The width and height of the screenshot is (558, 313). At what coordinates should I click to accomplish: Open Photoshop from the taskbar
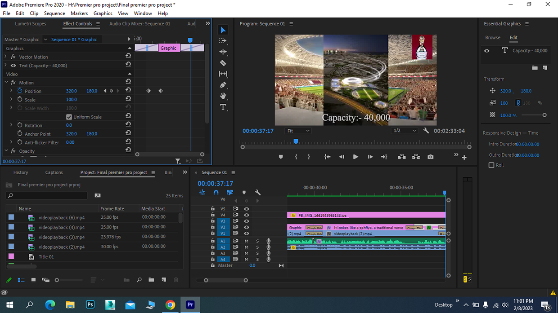[x=90, y=305]
